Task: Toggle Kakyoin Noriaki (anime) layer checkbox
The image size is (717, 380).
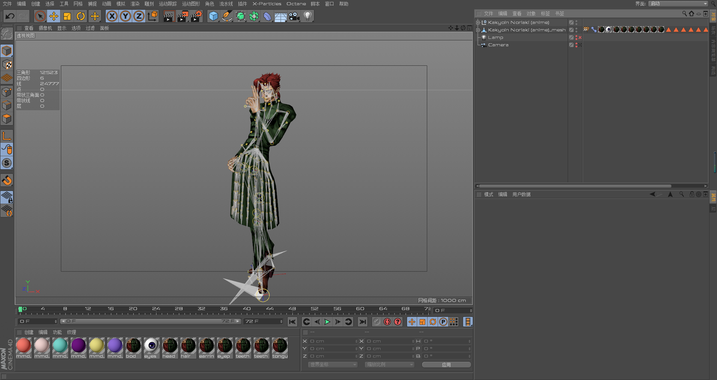Action: pyautogui.click(x=571, y=22)
